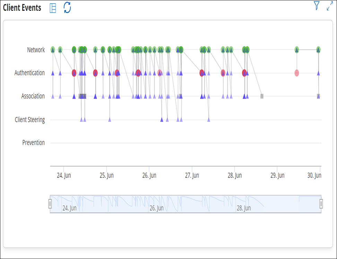Click the 27. Jun axis label
This screenshot has height=259, width=337.
tap(192, 175)
